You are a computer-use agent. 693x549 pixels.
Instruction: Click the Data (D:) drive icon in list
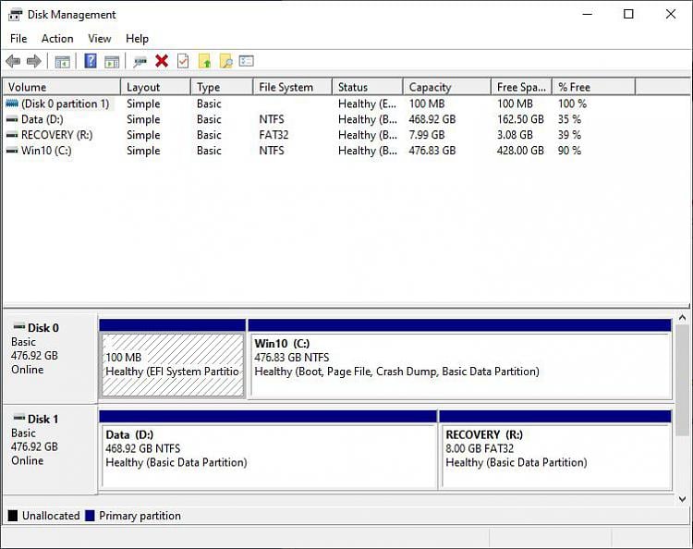click(x=12, y=119)
